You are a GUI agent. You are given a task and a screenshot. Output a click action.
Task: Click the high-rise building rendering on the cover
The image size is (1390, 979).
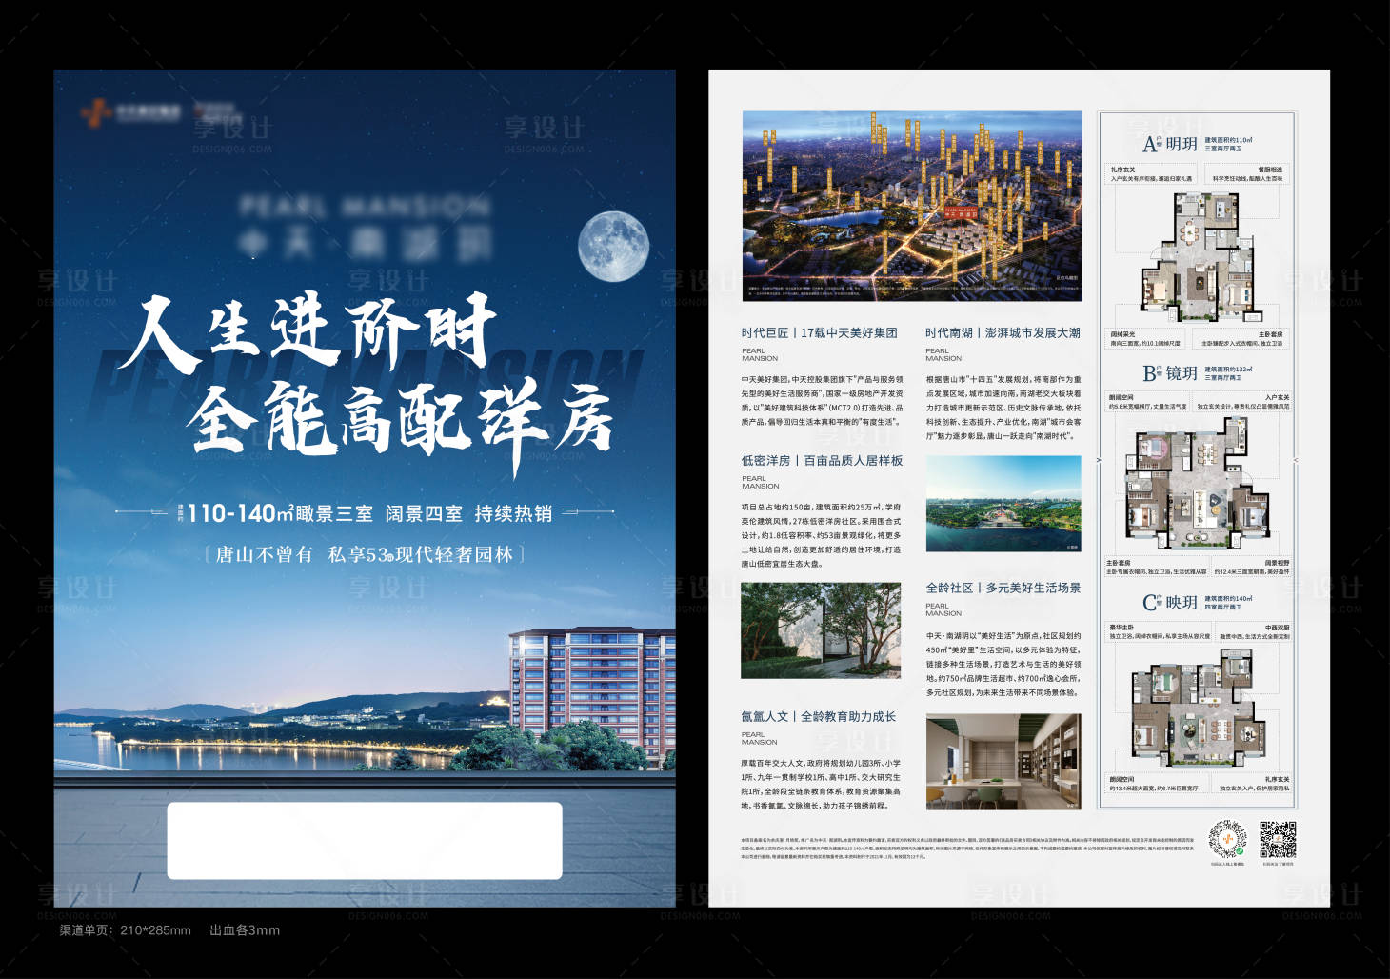point(590,697)
